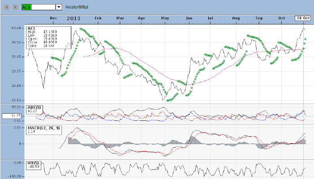This screenshot has width=314, height=179.
Task: Click the Oct month on time axis
Action: [x=282, y=18]
